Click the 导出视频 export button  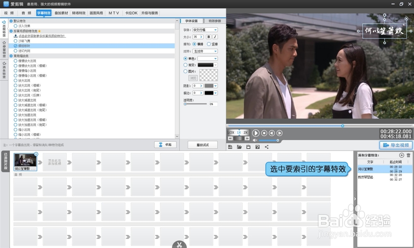[396, 145]
